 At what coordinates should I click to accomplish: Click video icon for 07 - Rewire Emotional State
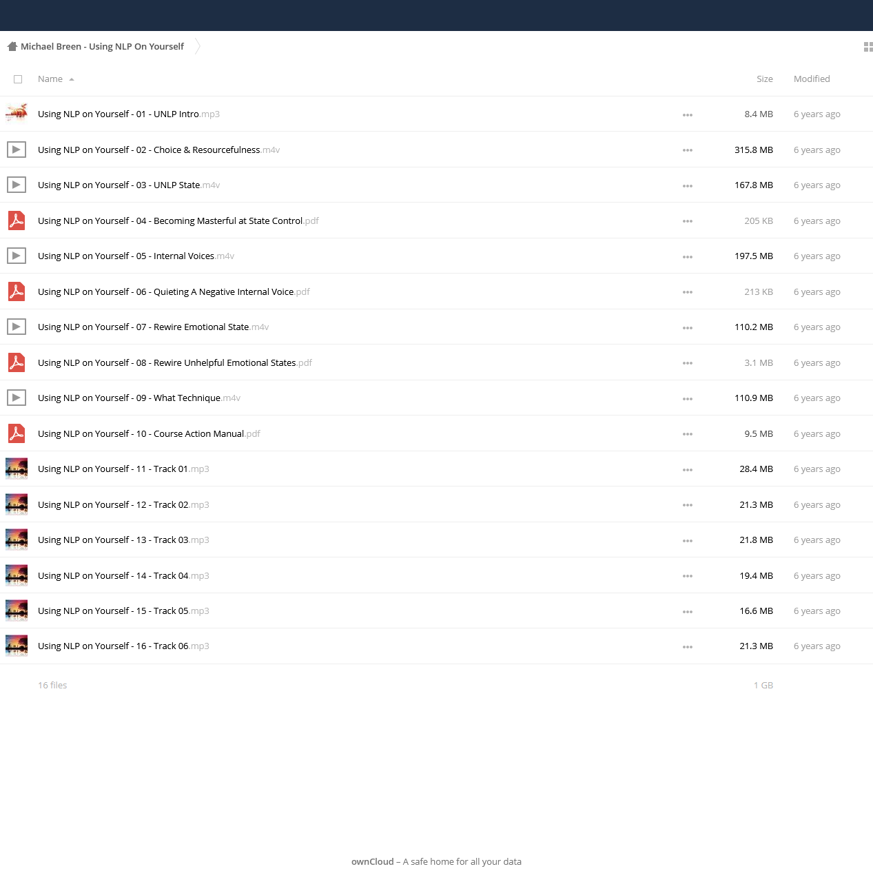[x=17, y=327]
